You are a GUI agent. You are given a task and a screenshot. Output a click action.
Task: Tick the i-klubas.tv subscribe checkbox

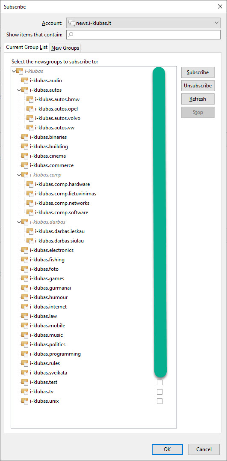click(x=159, y=392)
